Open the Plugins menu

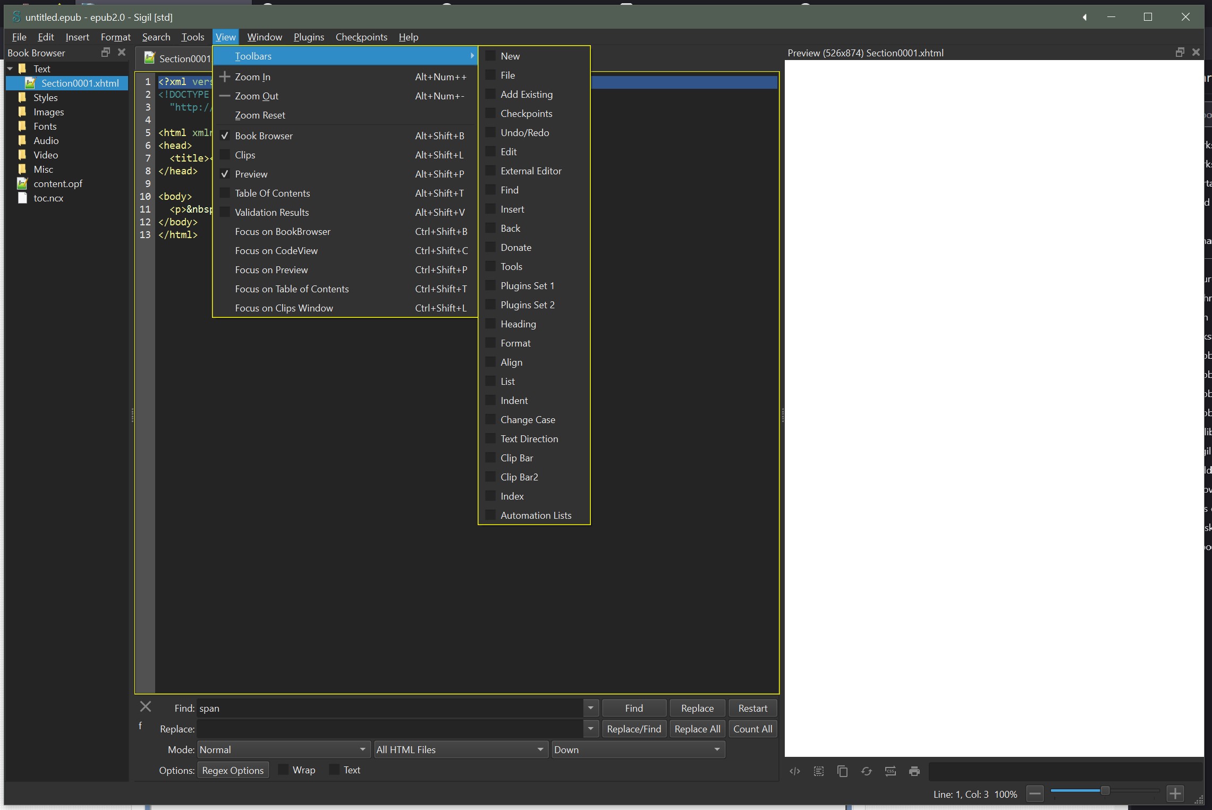click(309, 37)
